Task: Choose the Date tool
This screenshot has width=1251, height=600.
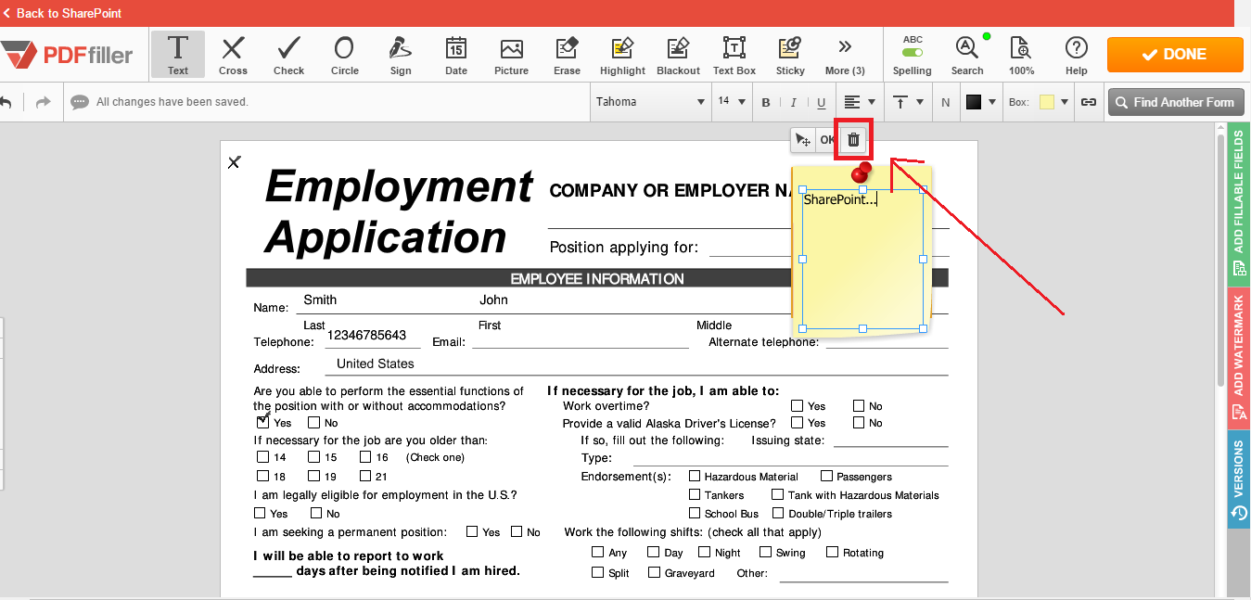Action: [x=456, y=55]
